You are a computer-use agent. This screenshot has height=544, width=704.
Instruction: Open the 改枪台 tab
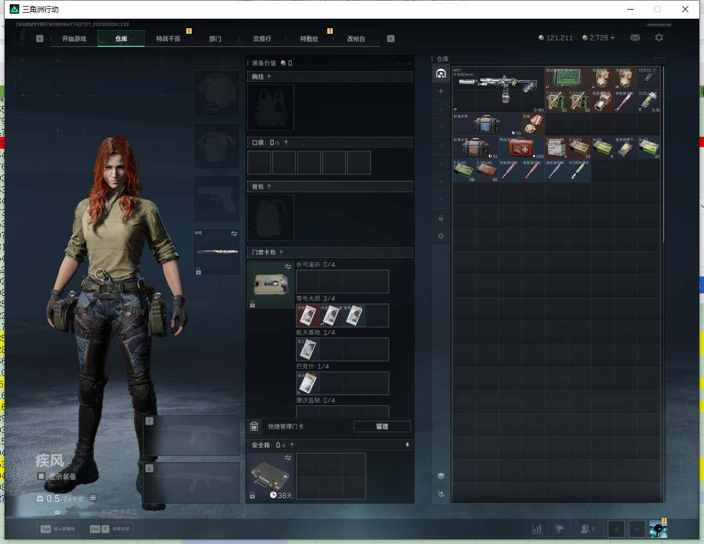click(x=356, y=39)
